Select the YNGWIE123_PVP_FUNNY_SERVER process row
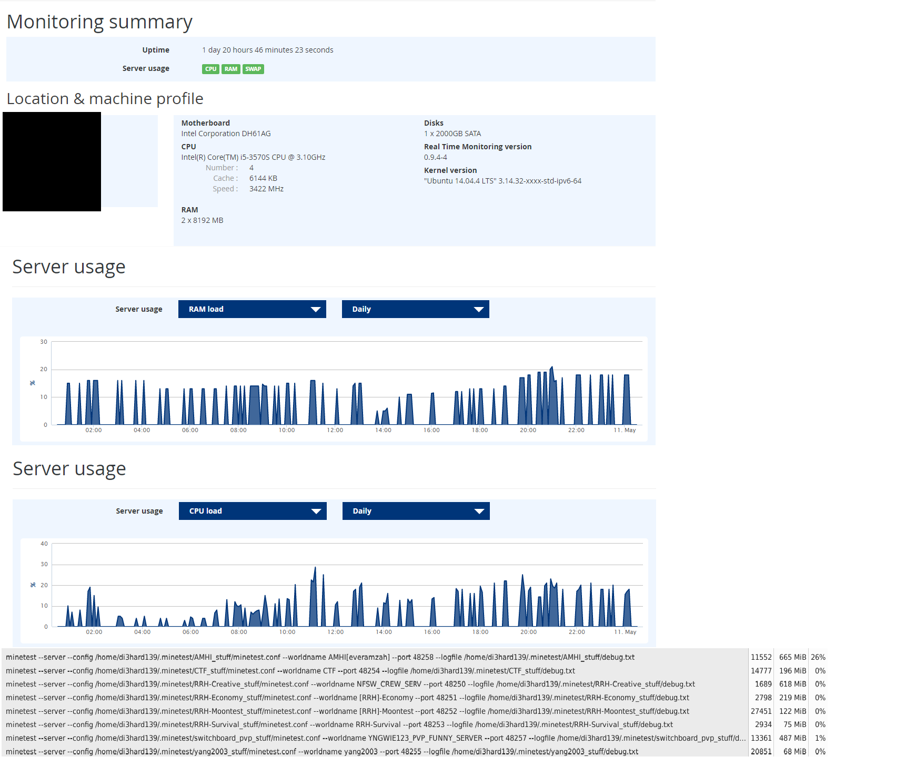 point(375,738)
